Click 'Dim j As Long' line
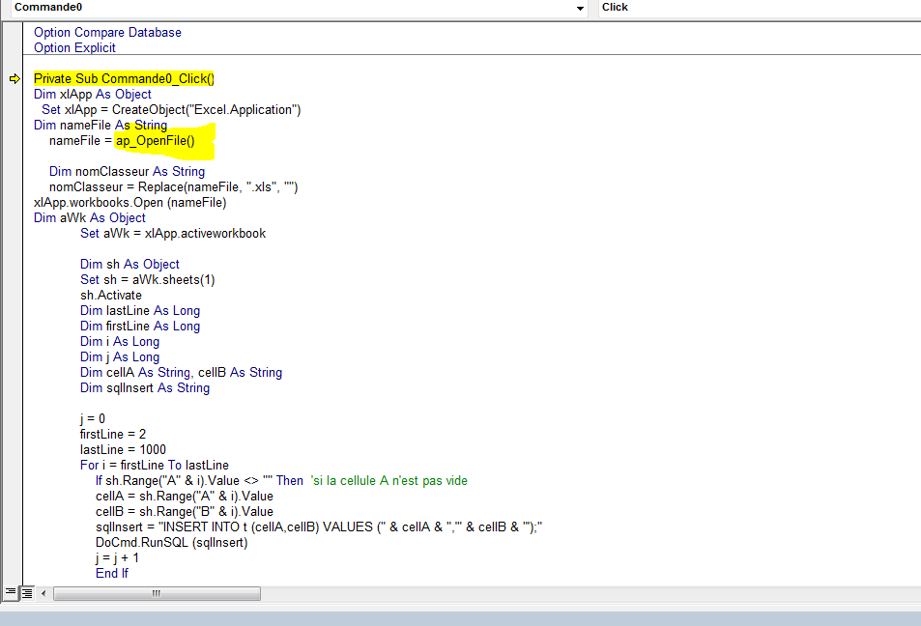Viewport: 921px width, 626px height. pyautogui.click(x=120, y=357)
